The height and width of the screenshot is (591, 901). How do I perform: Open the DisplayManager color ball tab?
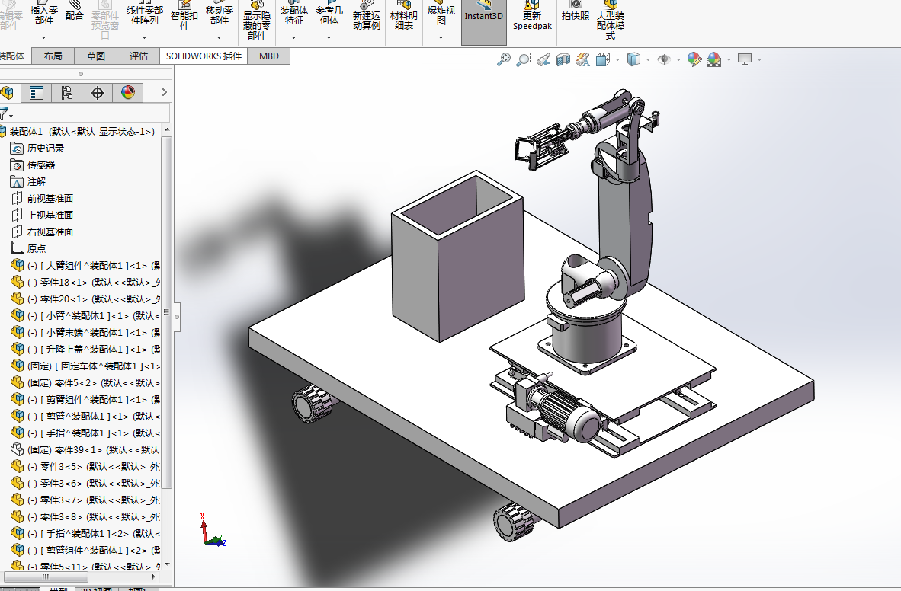click(127, 92)
